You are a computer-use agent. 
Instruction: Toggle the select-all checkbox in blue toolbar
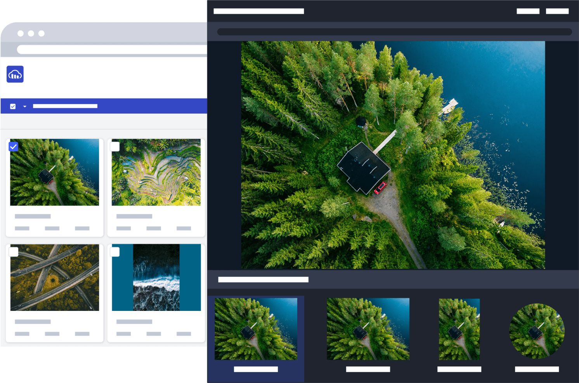(13, 106)
